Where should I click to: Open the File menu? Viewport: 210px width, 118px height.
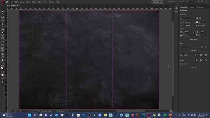click(12, 2)
